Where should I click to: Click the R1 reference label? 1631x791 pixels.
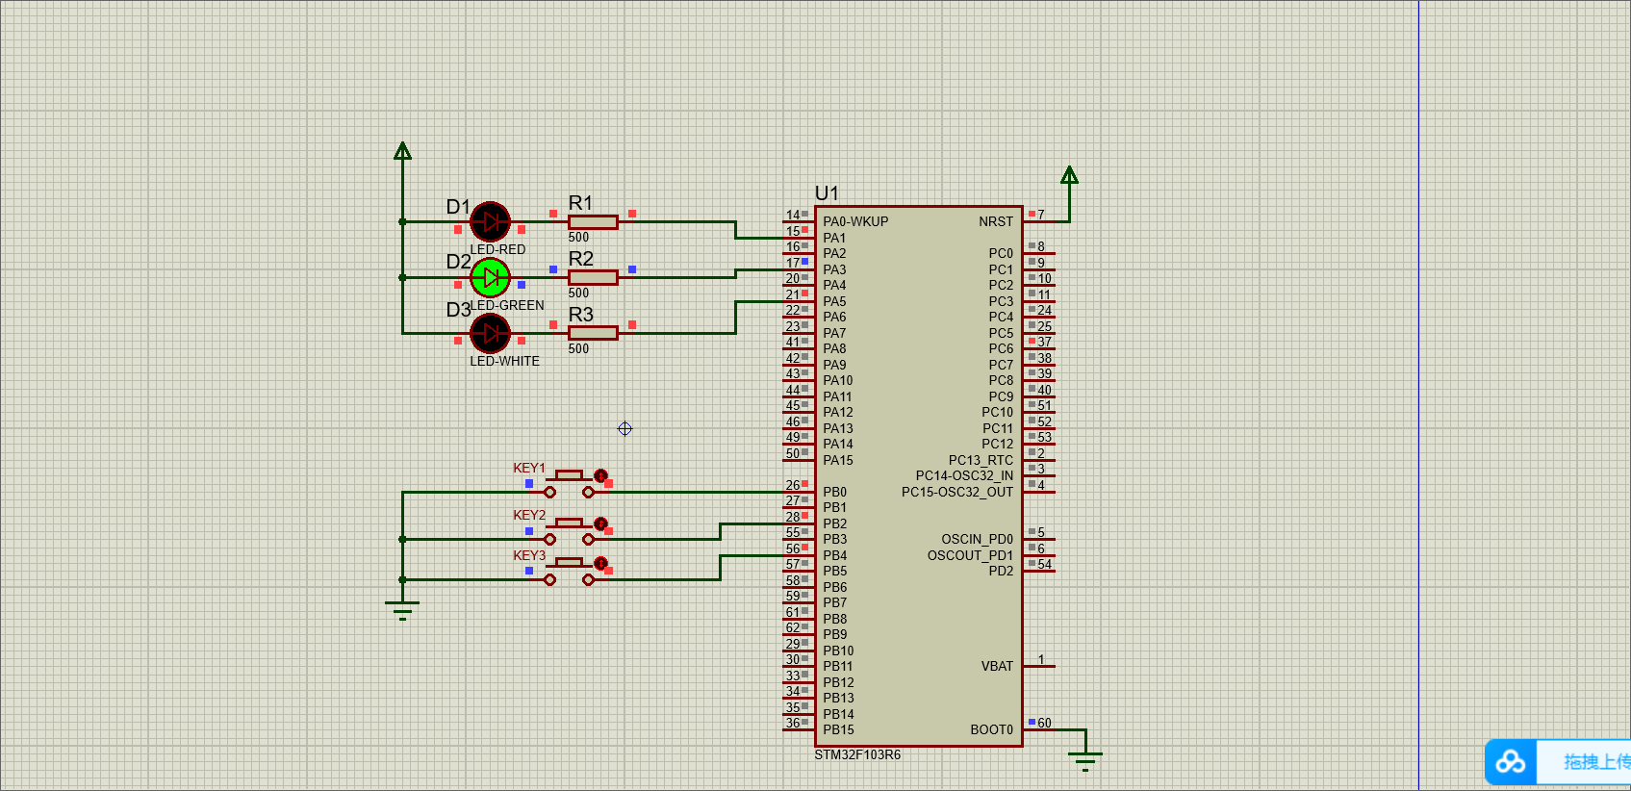click(580, 203)
